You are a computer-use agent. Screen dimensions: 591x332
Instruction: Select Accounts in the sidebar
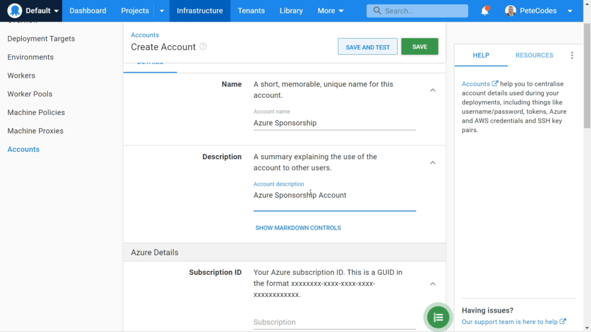point(23,149)
